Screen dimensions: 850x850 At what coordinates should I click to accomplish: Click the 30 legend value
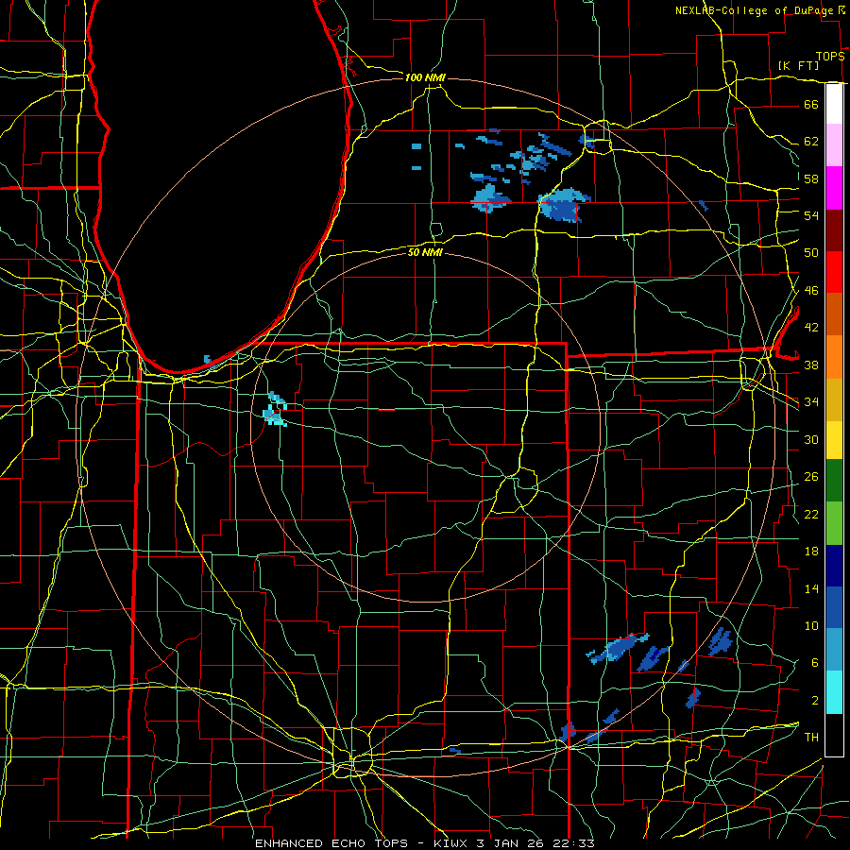point(811,439)
